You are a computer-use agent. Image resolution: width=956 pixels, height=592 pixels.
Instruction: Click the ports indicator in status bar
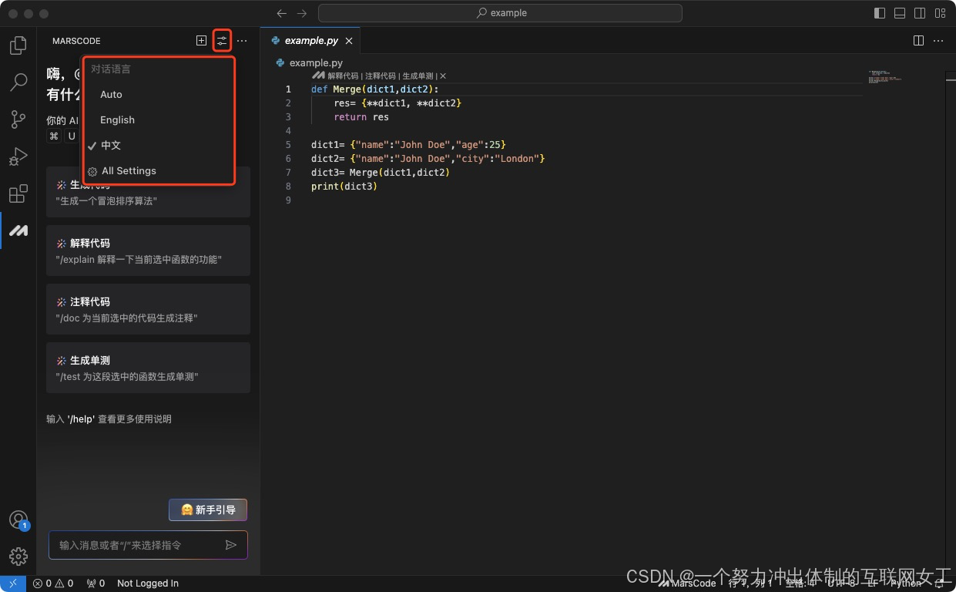(96, 584)
